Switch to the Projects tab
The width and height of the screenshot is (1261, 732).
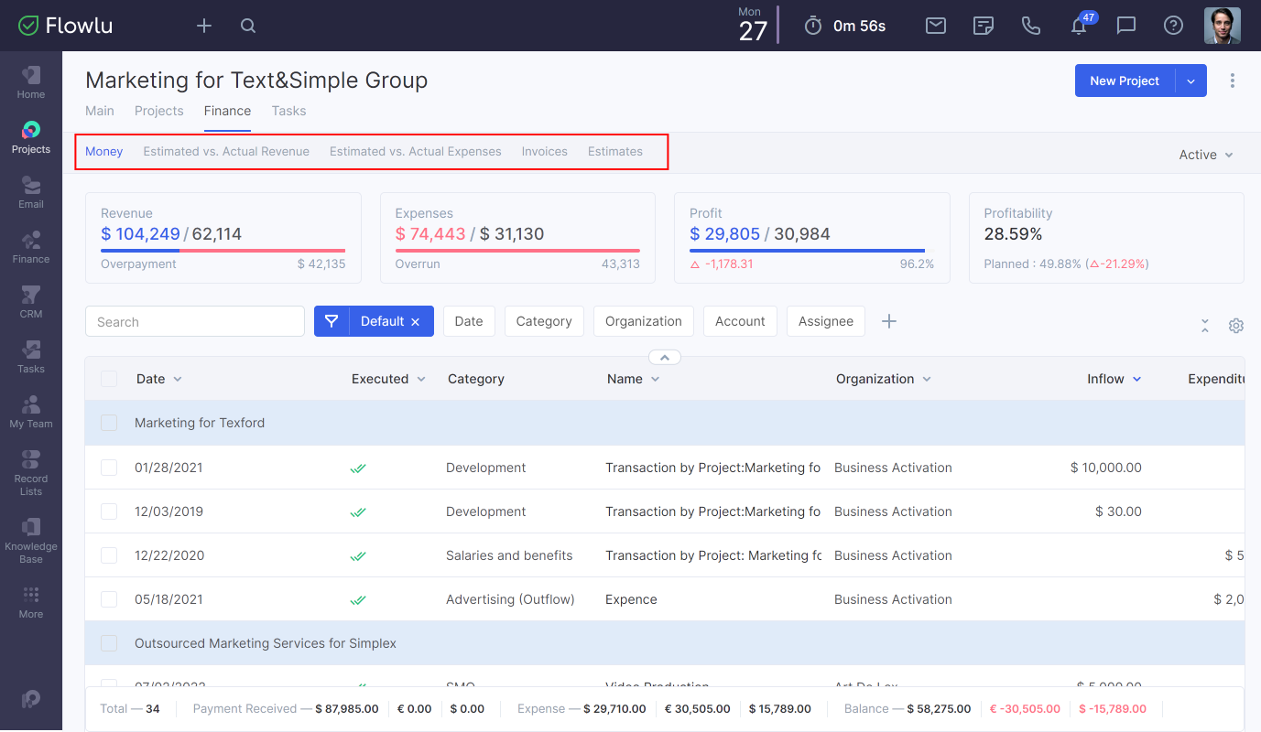[159, 111]
